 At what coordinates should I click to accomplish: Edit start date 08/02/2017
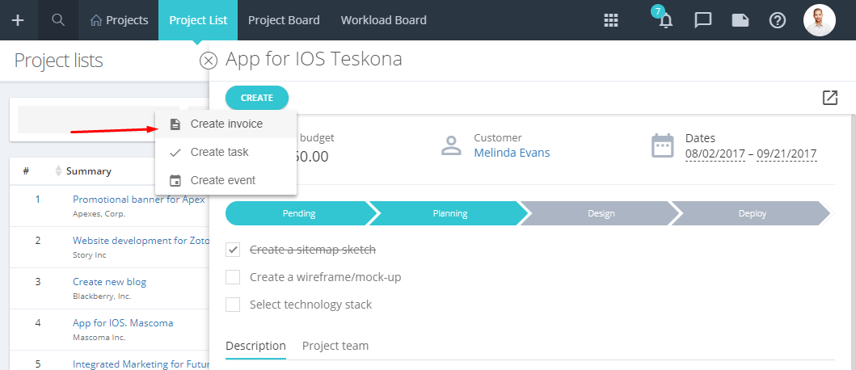tap(715, 154)
